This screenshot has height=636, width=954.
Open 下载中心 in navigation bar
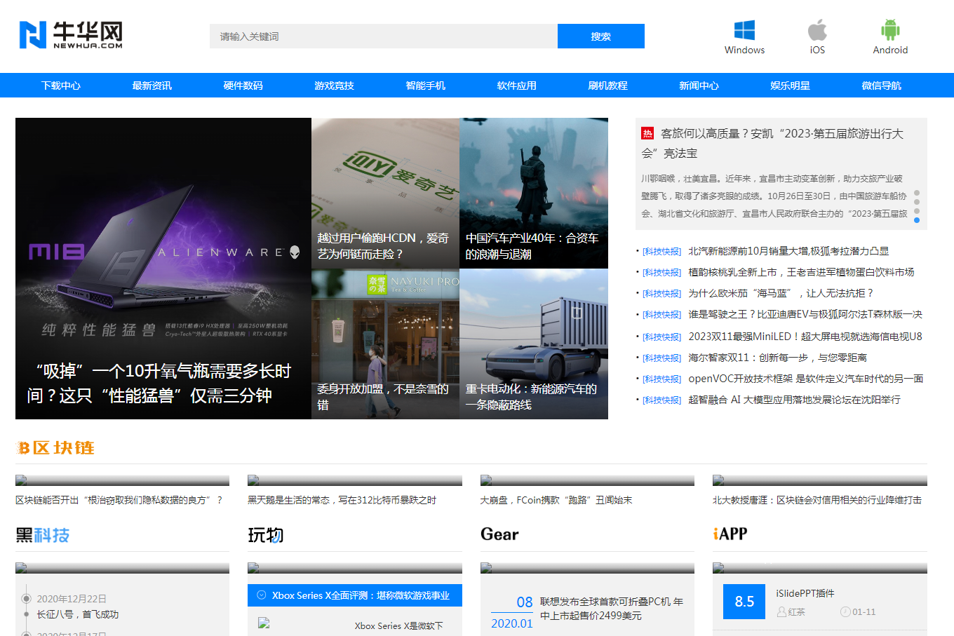tap(61, 86)
